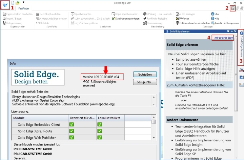Image resolution: width=244 pixels, height=160 pixels.
Task: Toggle Web Publisher licensed checkmark
Action: pyautogui.click(x=72, y=138)
